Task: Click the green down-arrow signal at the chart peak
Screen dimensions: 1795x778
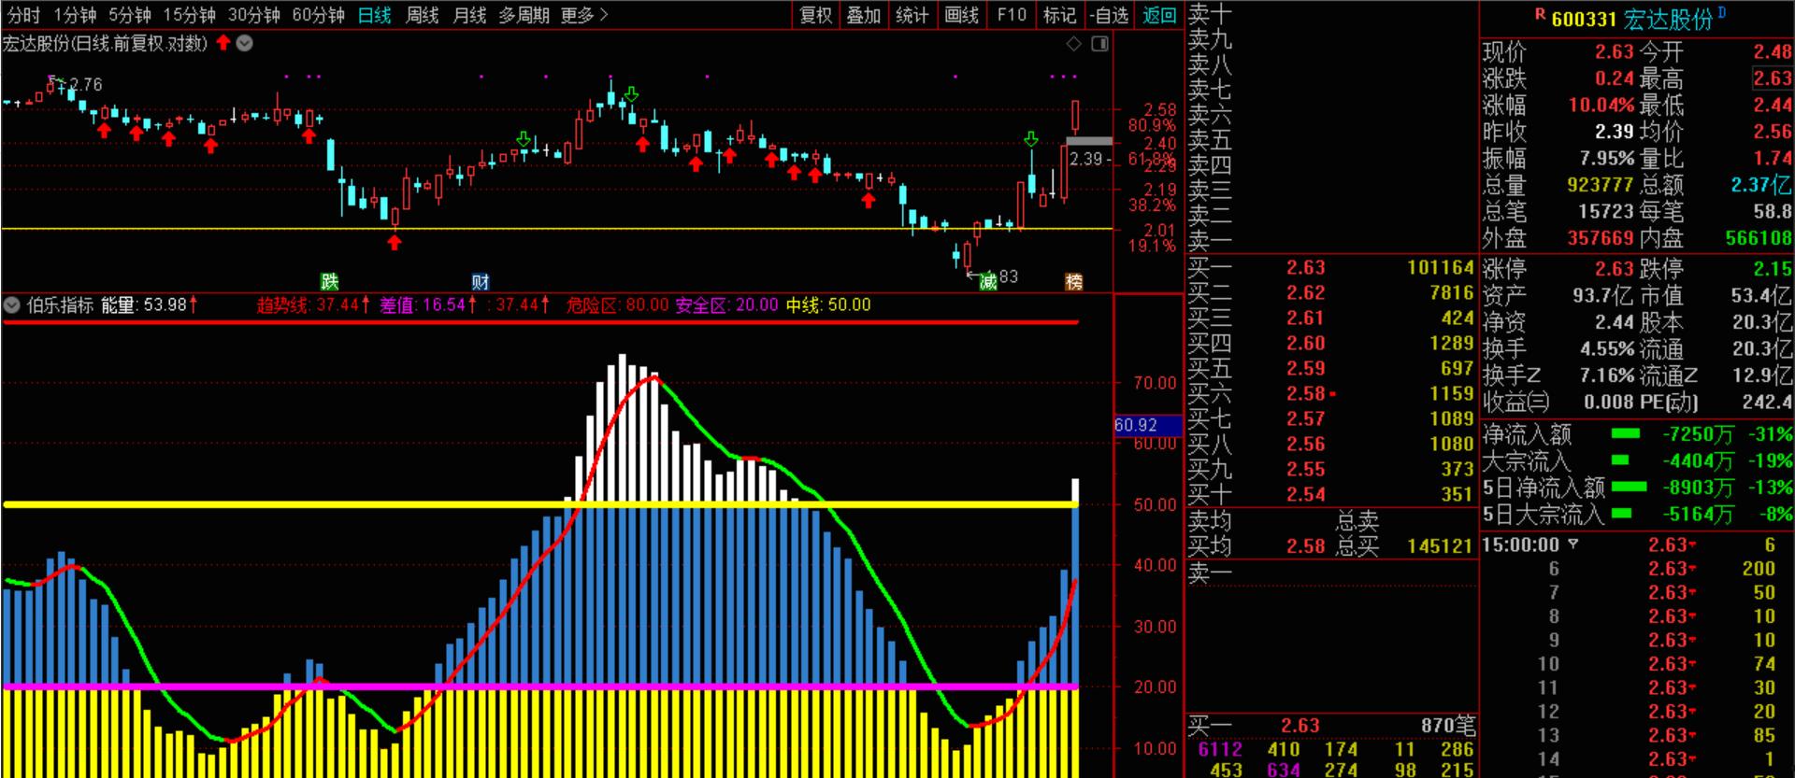Action: coord(631,94)
